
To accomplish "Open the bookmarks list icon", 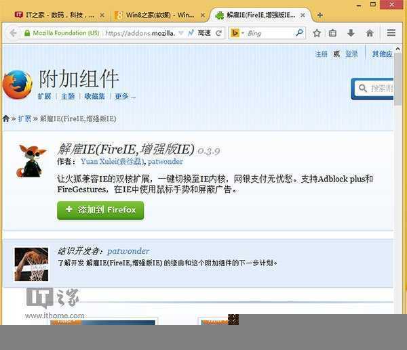I will (332, 33).
